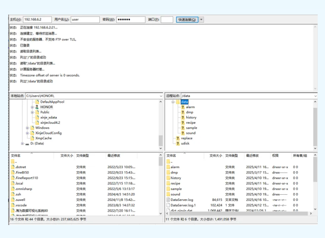Open the quick connect history dropdown arrow
This screenshot has width=325, height=238.
click(202, 19)
